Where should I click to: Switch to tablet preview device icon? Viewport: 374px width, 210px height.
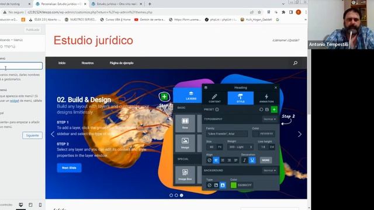(x=30, y=205)
